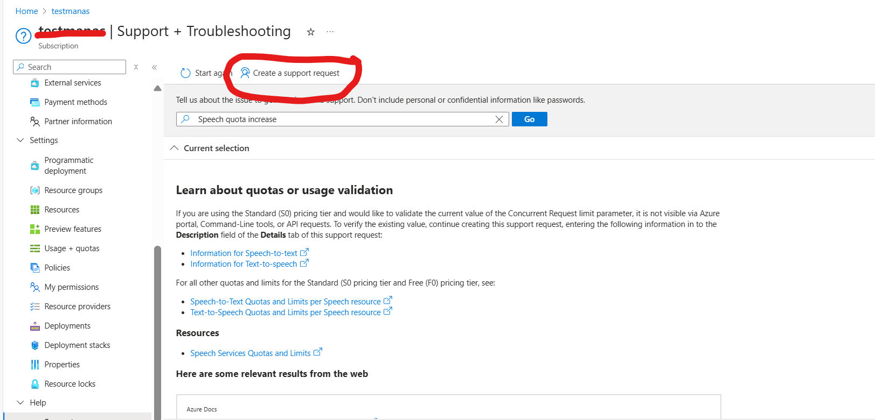Click the Resource providers list icon
This screenshot has width=875, height=420.
click(x=35, y=307)
